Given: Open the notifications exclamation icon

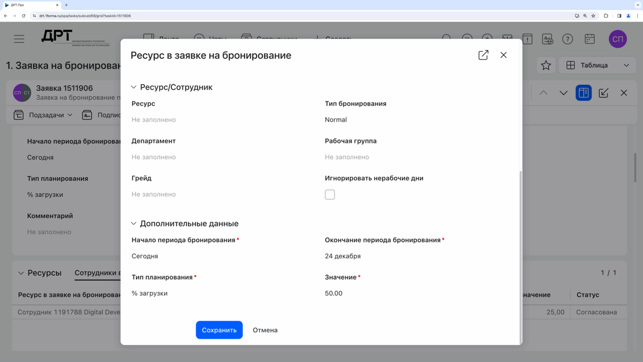Looking at the screenshot, I should (527, 39).
